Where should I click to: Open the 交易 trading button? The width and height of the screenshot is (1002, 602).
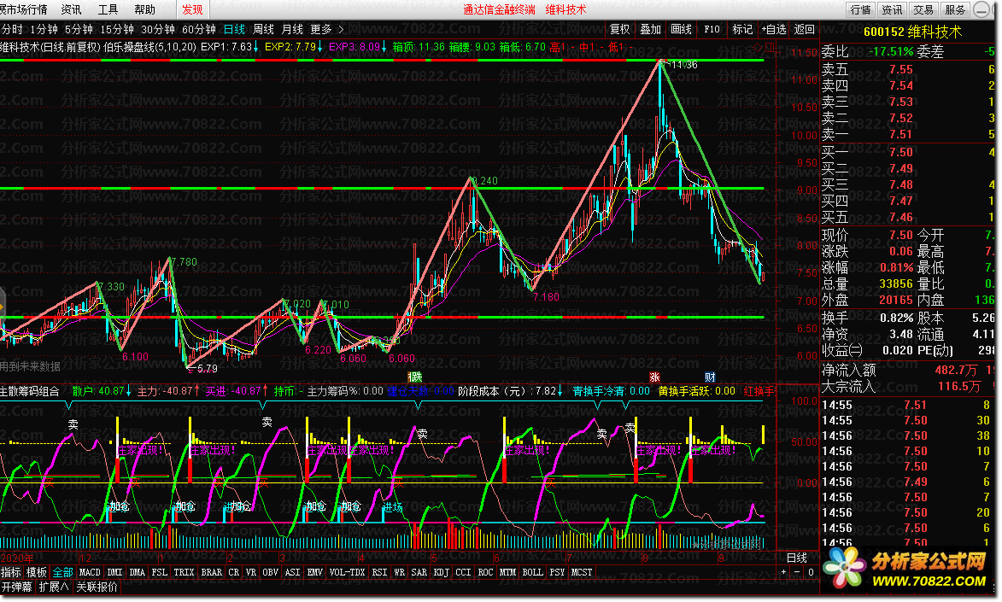click(x=923, y=9)
